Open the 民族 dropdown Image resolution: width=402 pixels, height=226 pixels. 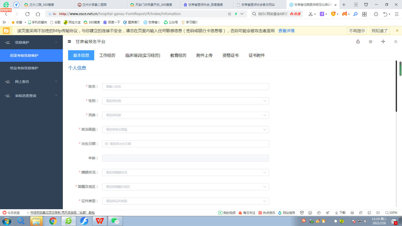pyautogui.click(x=185, y=115)
